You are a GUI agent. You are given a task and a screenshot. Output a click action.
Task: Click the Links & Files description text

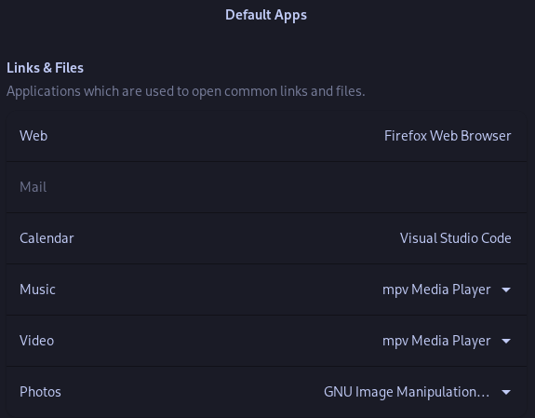tap(185, 91)
